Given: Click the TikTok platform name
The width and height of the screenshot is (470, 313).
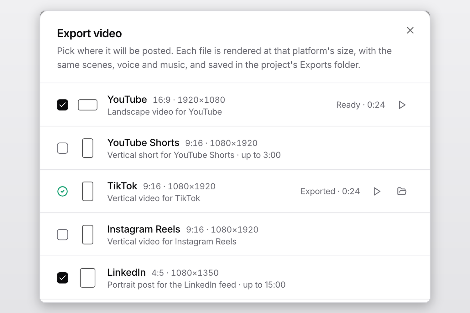Looking at the screenshot, I should (122, 186).
